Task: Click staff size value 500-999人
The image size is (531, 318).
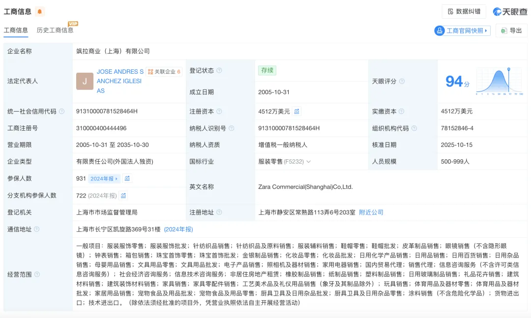Action: tap(455, 162)
